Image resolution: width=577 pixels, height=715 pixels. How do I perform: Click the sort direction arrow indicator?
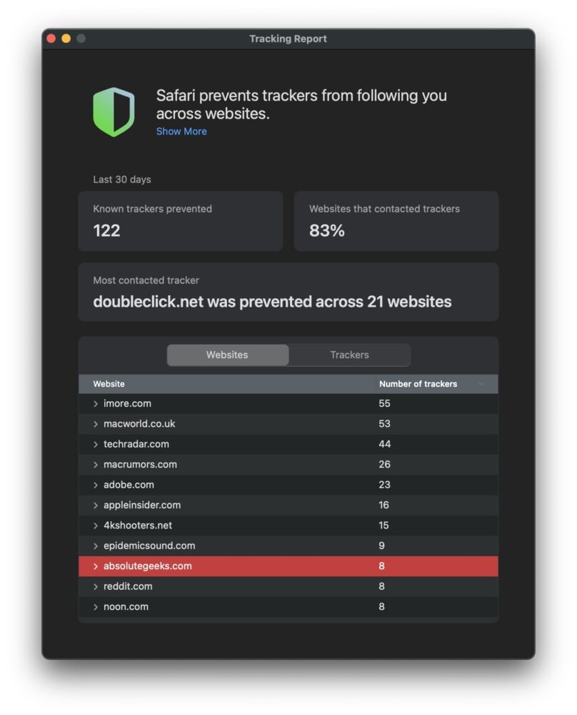(x=481, y=384)
